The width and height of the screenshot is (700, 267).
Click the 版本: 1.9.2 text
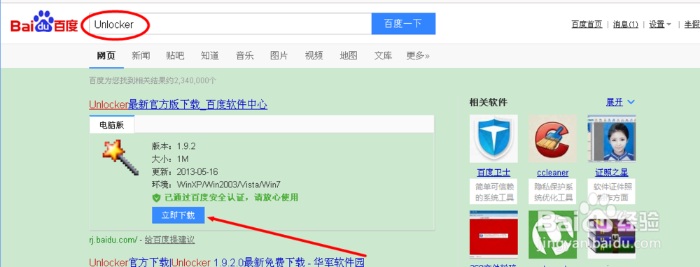pyautogui.click(x=174, y=146)
